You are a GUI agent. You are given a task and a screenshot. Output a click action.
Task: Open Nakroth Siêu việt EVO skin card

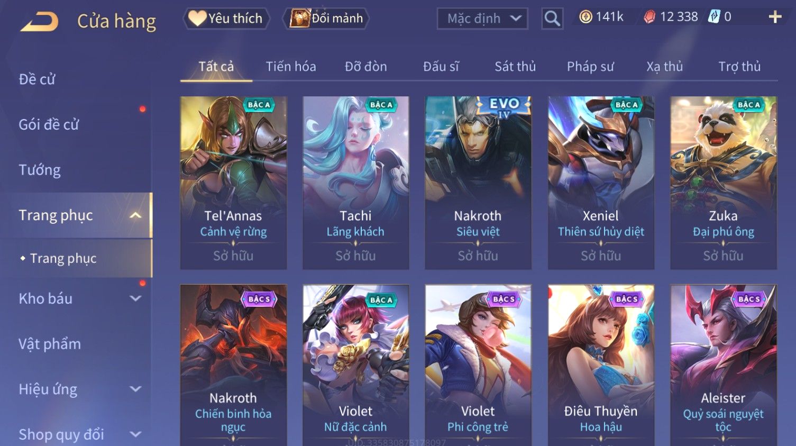478,183
